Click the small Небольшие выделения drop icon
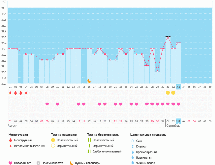Image resolution: width=215 pixels, height=165 pixels. click(x=11, y=146)
